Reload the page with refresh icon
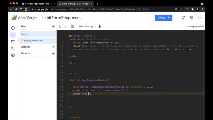Image resolution: width=213 pixels, height=120 pixels. tap(21, 9)
